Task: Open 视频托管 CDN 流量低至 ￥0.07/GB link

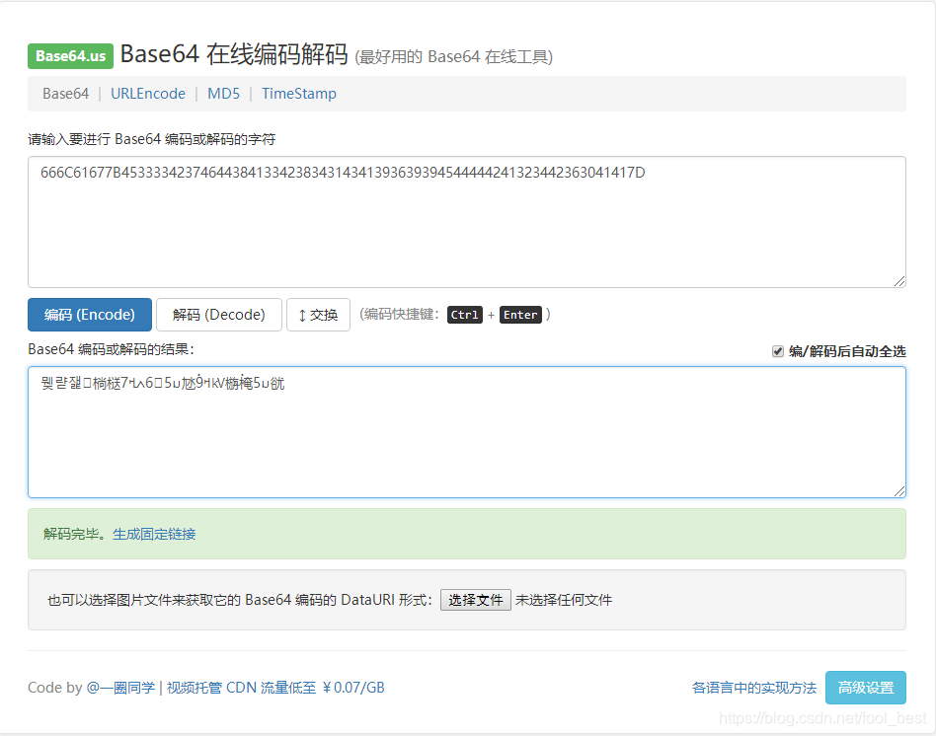Action: pyautogui.click(x=275, y=688)
